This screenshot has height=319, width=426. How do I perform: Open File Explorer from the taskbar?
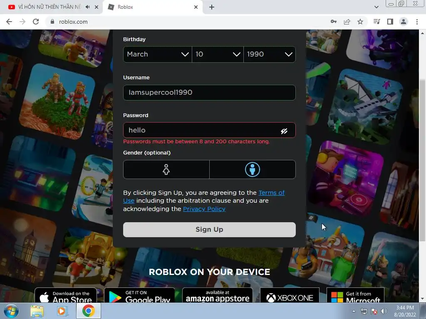click(37, 311)
